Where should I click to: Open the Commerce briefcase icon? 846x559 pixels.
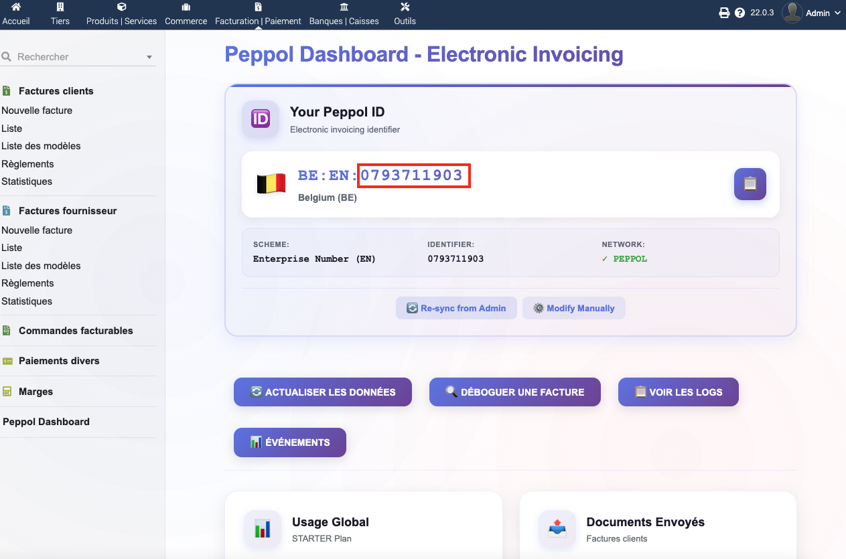[186, 7]
